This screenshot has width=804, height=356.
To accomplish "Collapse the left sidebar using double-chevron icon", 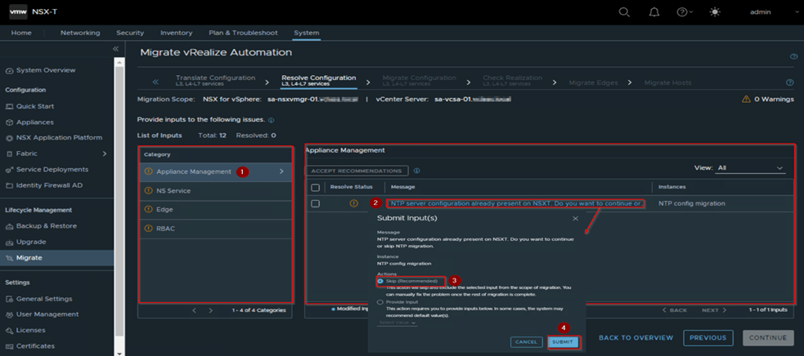I will (115, 50).
